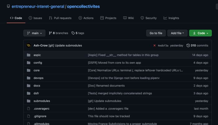Open the Core Normalize URLs commit message

pyautogui.click(x=135, y=70)
